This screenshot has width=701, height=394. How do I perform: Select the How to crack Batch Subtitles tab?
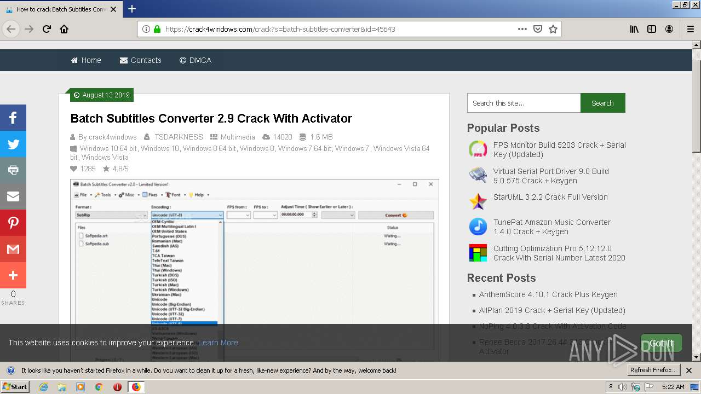click(61, 9)
